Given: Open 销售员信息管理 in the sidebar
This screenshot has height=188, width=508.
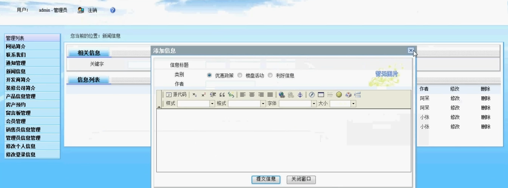Looking at the screenshot, I should click(x=32, y=130).
